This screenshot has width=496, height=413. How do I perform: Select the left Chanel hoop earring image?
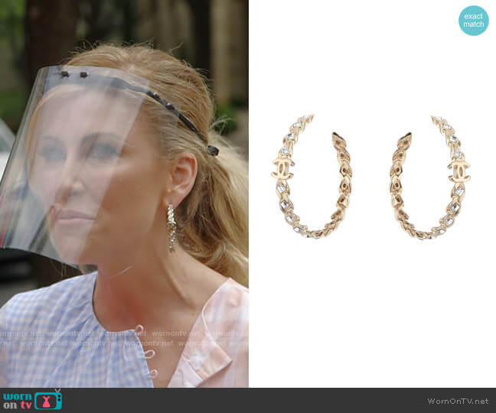click(312, 177)
